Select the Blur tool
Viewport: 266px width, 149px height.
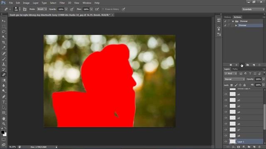(x=4, y=86)
